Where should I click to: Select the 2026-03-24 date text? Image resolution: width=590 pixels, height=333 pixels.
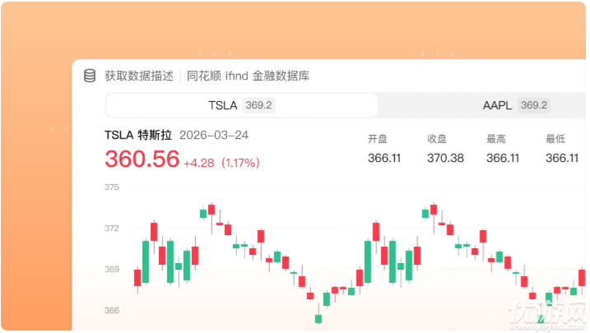(x=214, y=135)
